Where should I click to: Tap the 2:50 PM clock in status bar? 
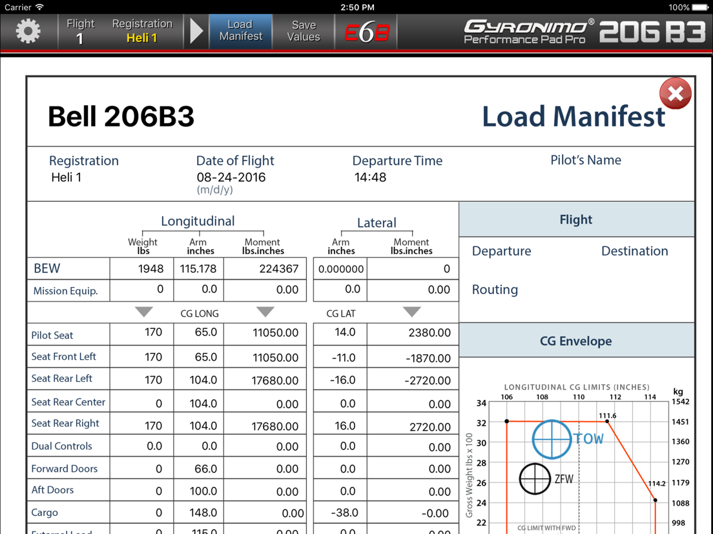pyautogui.click(x=357, y=7)
